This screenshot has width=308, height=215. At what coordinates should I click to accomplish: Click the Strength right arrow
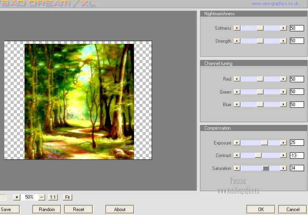pyautogui.click(x=283, y=41)
